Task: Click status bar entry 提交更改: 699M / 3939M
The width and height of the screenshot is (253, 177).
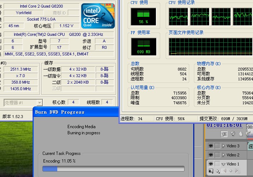Action: [224, 119]
